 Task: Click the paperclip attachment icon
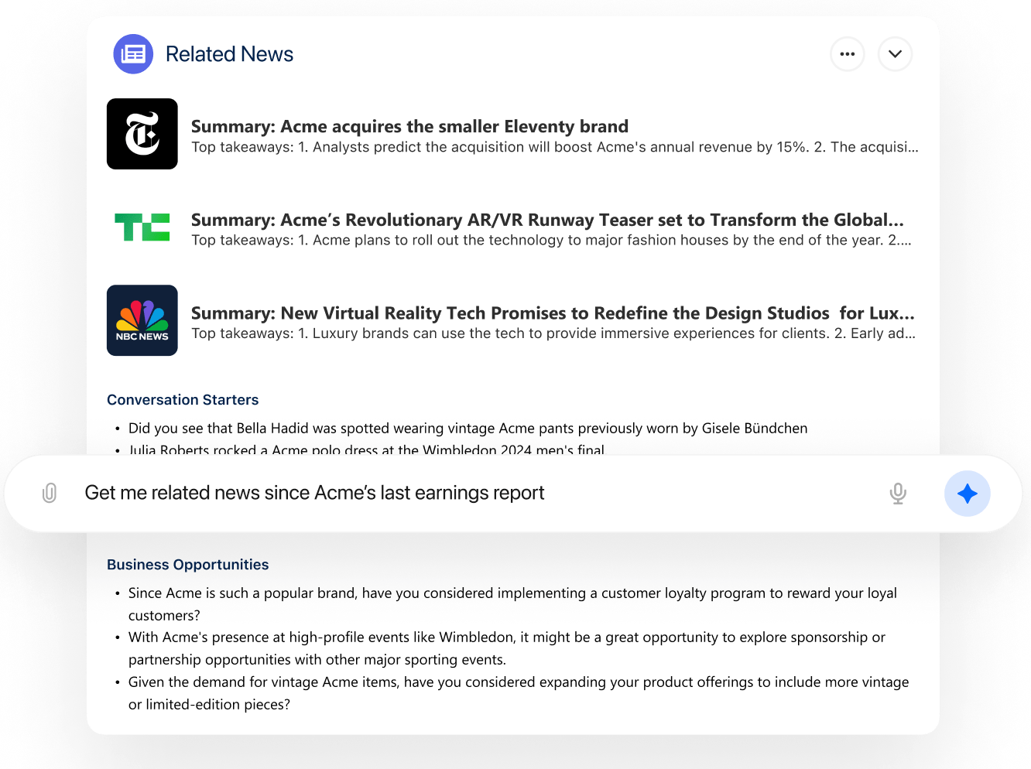point(50,494)
